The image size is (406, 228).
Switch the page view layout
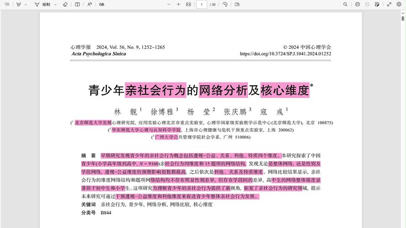click(237, 5)
